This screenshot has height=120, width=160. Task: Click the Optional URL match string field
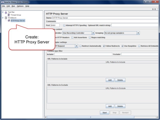(135, 25)
